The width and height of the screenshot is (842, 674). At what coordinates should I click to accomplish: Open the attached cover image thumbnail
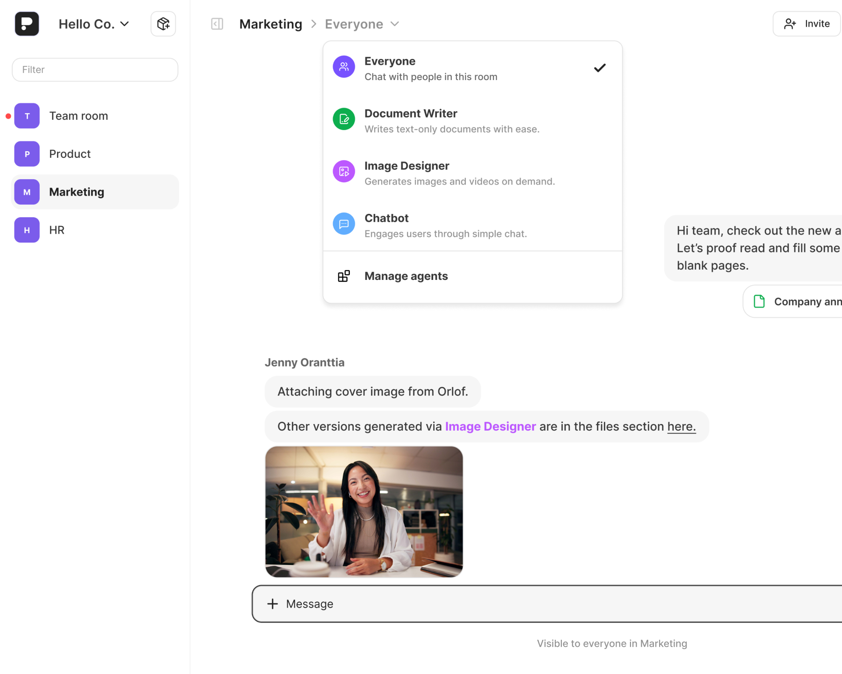(x=364, y=512)
